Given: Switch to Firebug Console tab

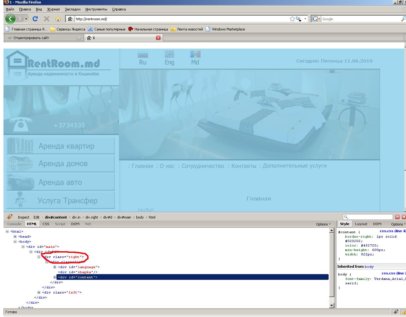Looking at the screenshot, I should (14, 224).
